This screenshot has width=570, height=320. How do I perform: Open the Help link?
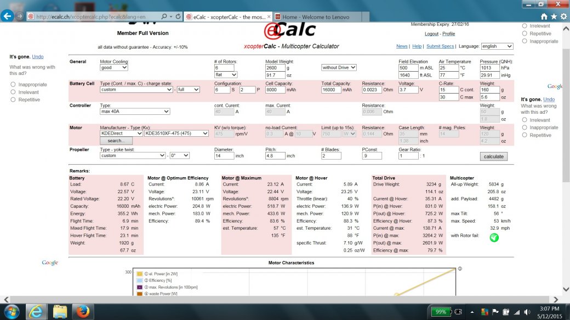[x=417, y=46]
